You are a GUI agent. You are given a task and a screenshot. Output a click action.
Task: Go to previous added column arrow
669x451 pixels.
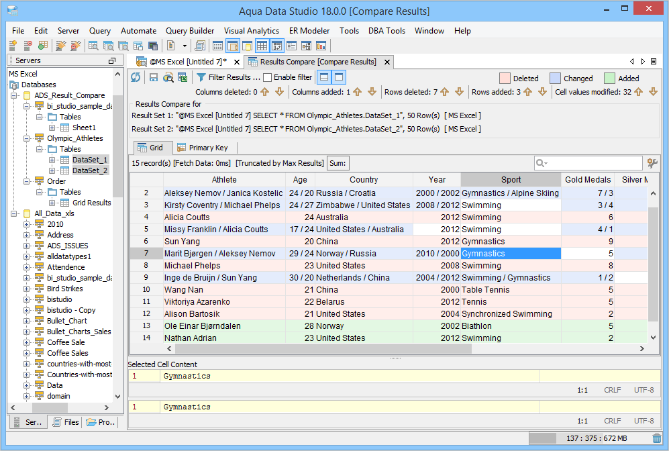358,92
